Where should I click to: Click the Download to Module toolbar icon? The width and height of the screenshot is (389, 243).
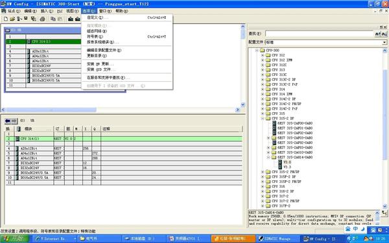[x=71, y=19]
